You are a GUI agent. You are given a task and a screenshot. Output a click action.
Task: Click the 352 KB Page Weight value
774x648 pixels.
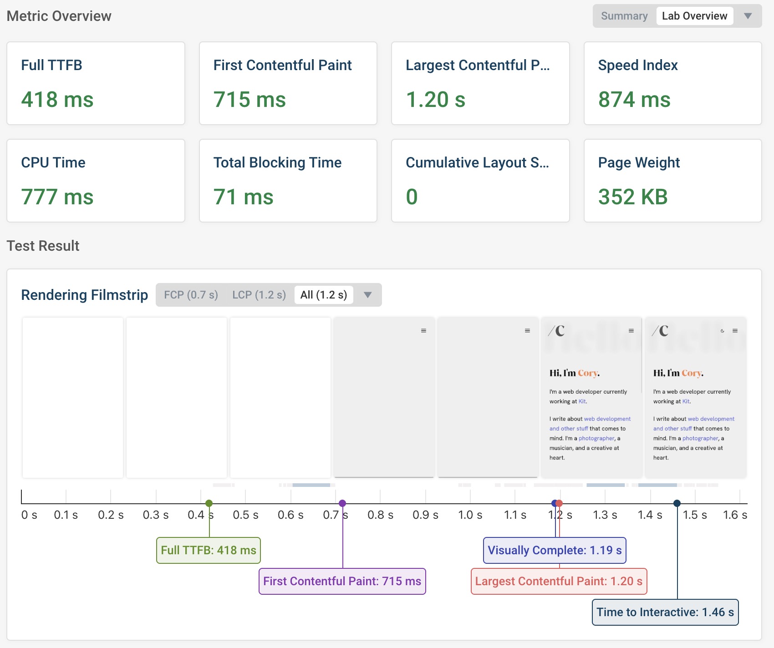pos(633,197)
